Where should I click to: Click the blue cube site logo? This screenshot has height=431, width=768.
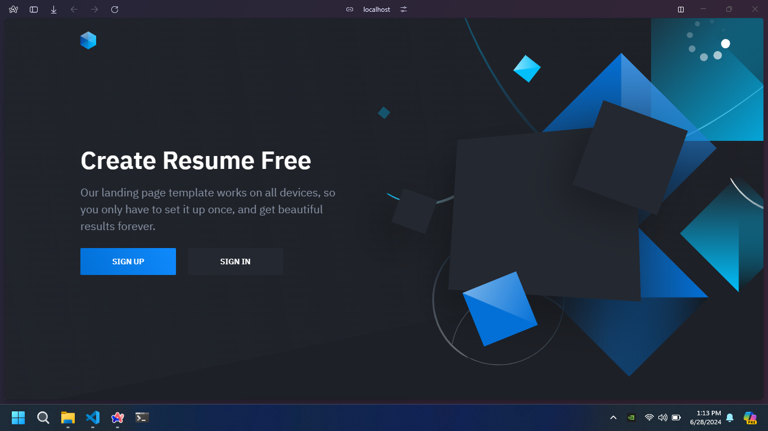[88, 40]
